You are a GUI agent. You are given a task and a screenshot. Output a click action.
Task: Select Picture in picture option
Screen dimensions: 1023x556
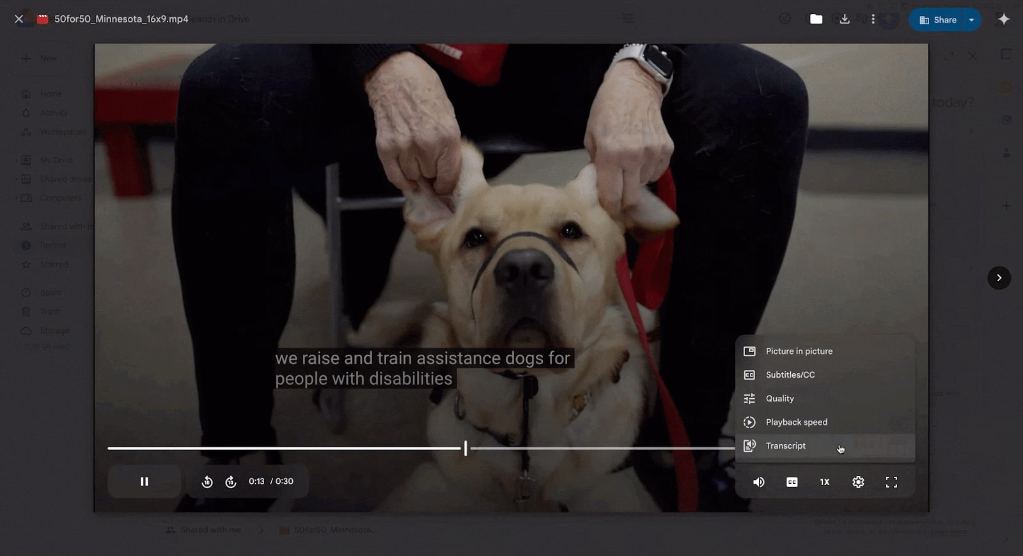pyautogui.click(x=799, y=351)
